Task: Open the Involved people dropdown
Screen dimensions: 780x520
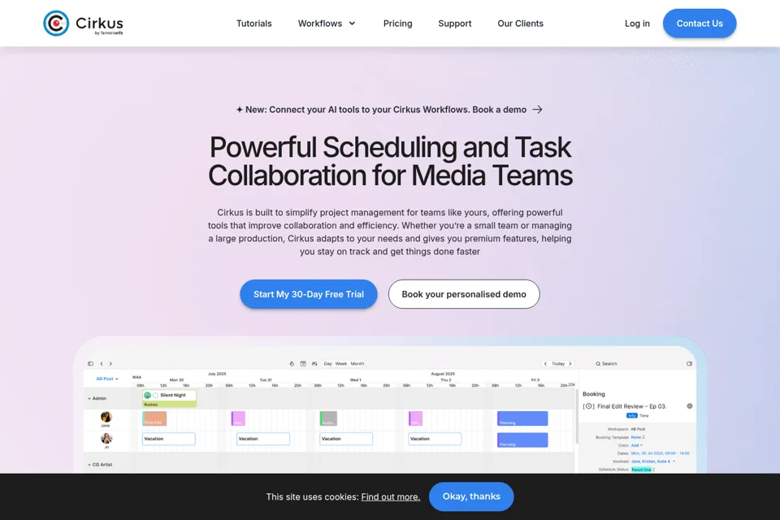Action: (x=653, y=461)
